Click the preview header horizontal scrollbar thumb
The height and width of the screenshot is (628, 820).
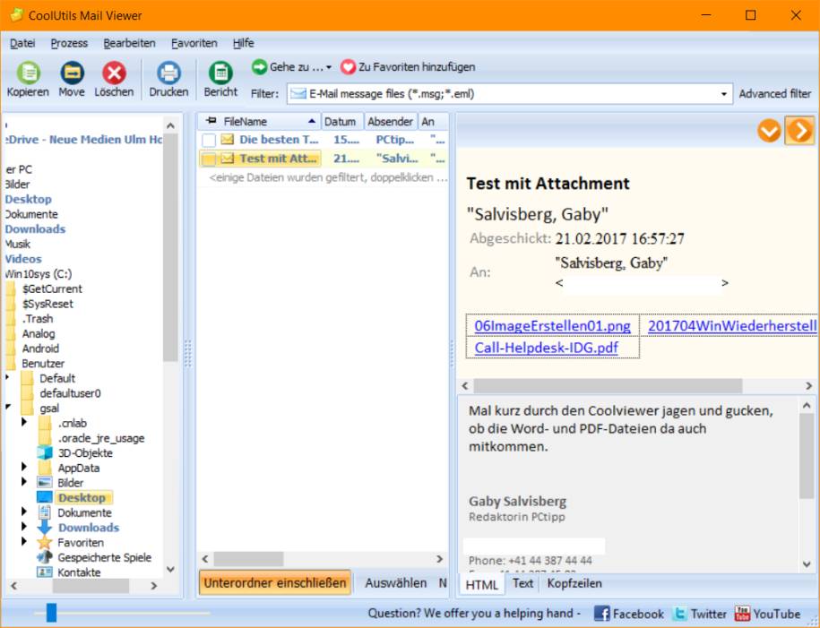point(608,386)
